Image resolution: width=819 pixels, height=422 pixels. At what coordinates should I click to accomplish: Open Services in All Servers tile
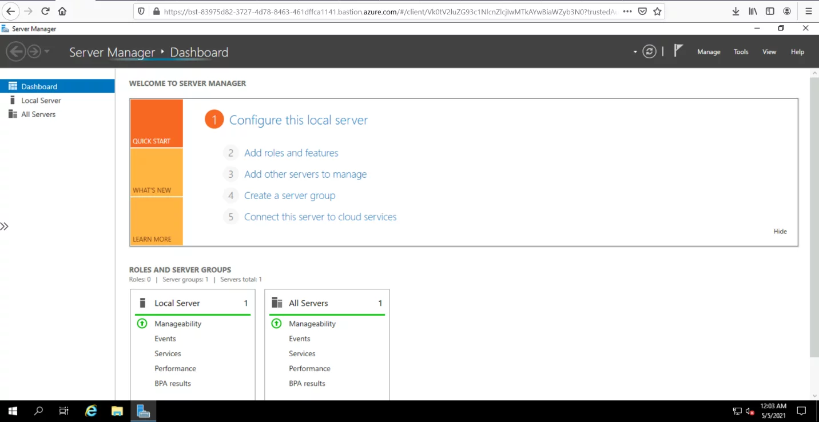[302, 353]
